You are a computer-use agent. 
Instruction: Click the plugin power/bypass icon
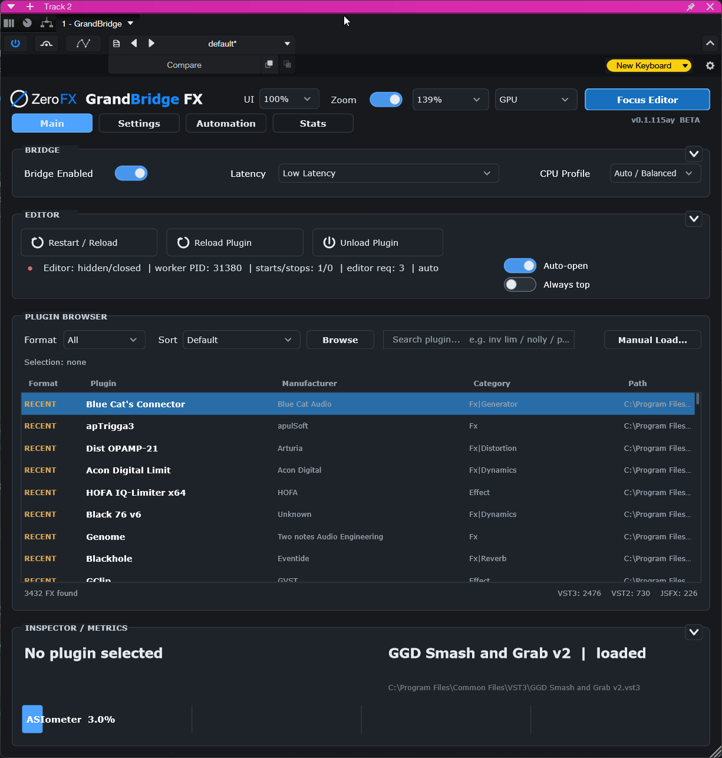coord(15,44)
